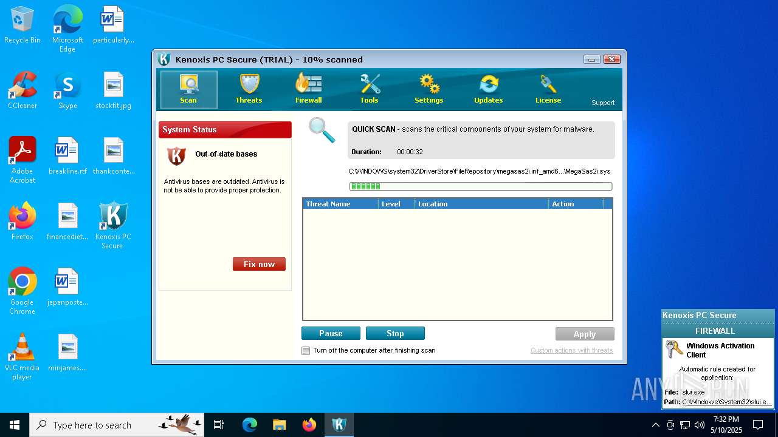Minimize the Kenoxis PC Secure window

click(592, 59)
